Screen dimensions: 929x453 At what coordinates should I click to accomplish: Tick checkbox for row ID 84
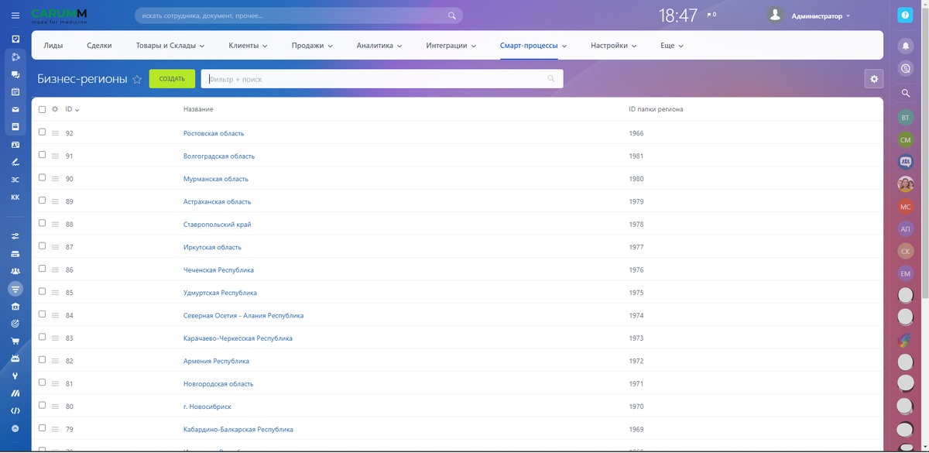tap(42, 314)
